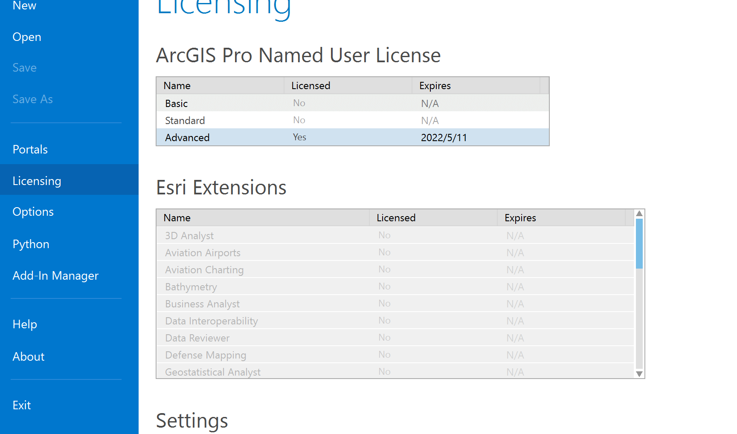737x434 pixels.
Task: Open the Python settings page
Action: coord(31,244)
